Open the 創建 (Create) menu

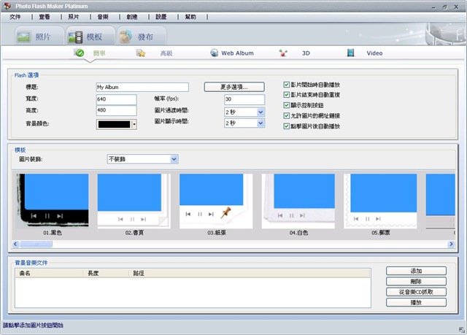[x=132, y=17]
